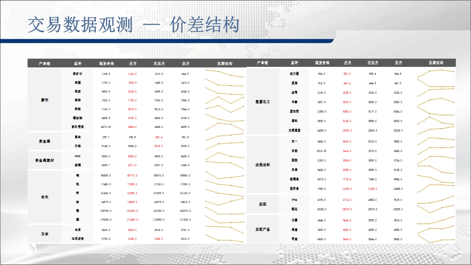Screen dimensions: 471x265
Task: Select the 贵金属 category cell
Action: [x=45, y=141]
